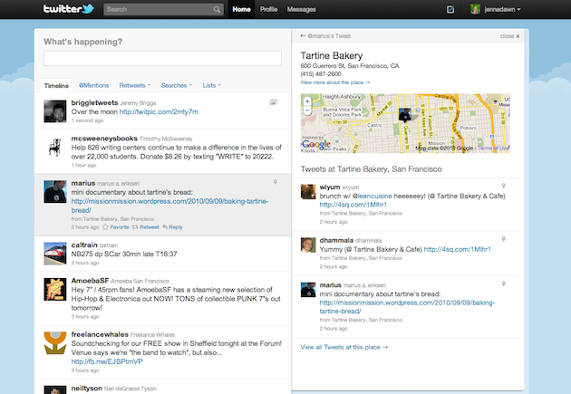Click the map pin on Tartine Bakery
571x394 pixels.
point(403,114)
